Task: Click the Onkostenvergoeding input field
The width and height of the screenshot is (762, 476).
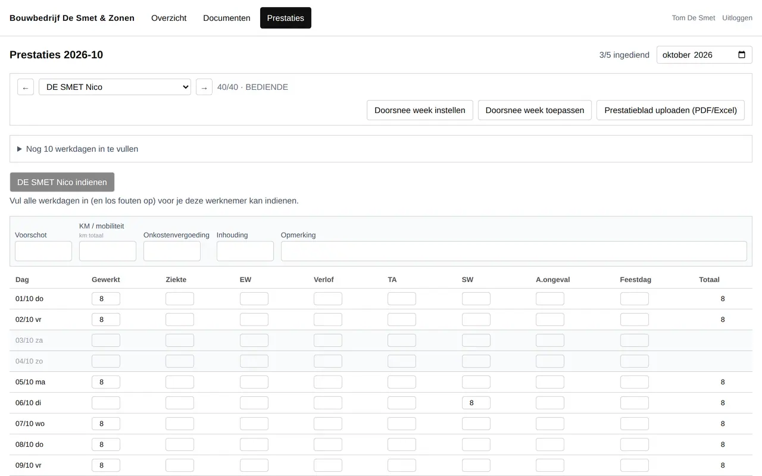Action: pyautogui.click(x=172, y=251)
